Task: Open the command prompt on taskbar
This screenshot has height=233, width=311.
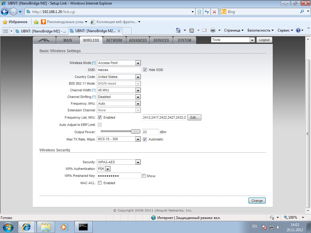Action: [x=83, y=227]
